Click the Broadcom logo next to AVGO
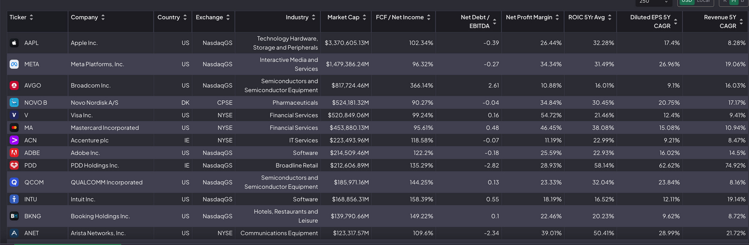 [x=14, y=85]
